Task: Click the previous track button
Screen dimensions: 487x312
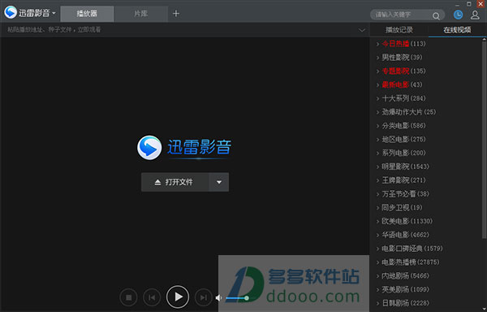Action: pos(152,297)
